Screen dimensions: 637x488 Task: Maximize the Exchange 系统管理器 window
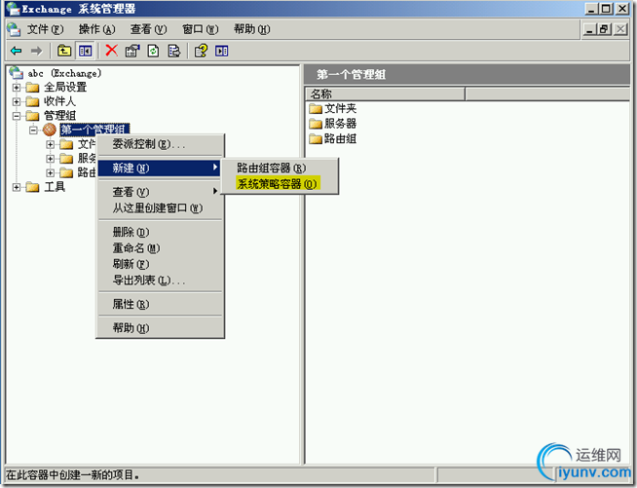606,9
